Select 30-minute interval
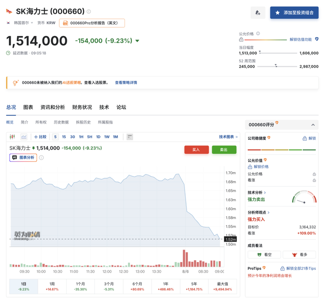The height and width of the screenshot is (300, 324). tap(73, 137)
